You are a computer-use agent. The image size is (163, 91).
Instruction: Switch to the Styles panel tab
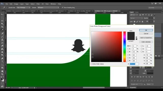coord(137,12)
